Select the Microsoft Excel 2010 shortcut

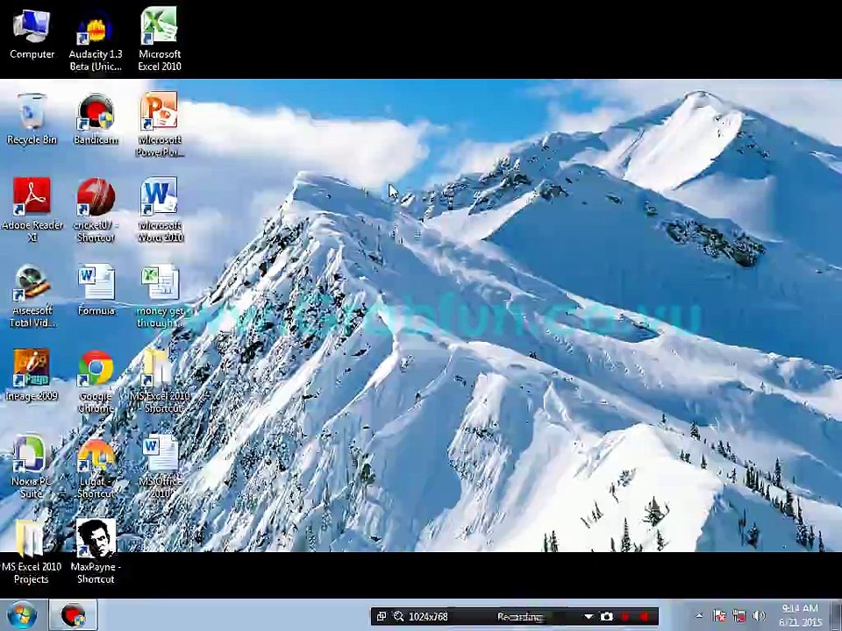[x=160, y=40]
